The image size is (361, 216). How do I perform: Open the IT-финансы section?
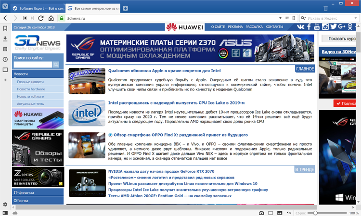pyautogui.click(x=38, y=192)
